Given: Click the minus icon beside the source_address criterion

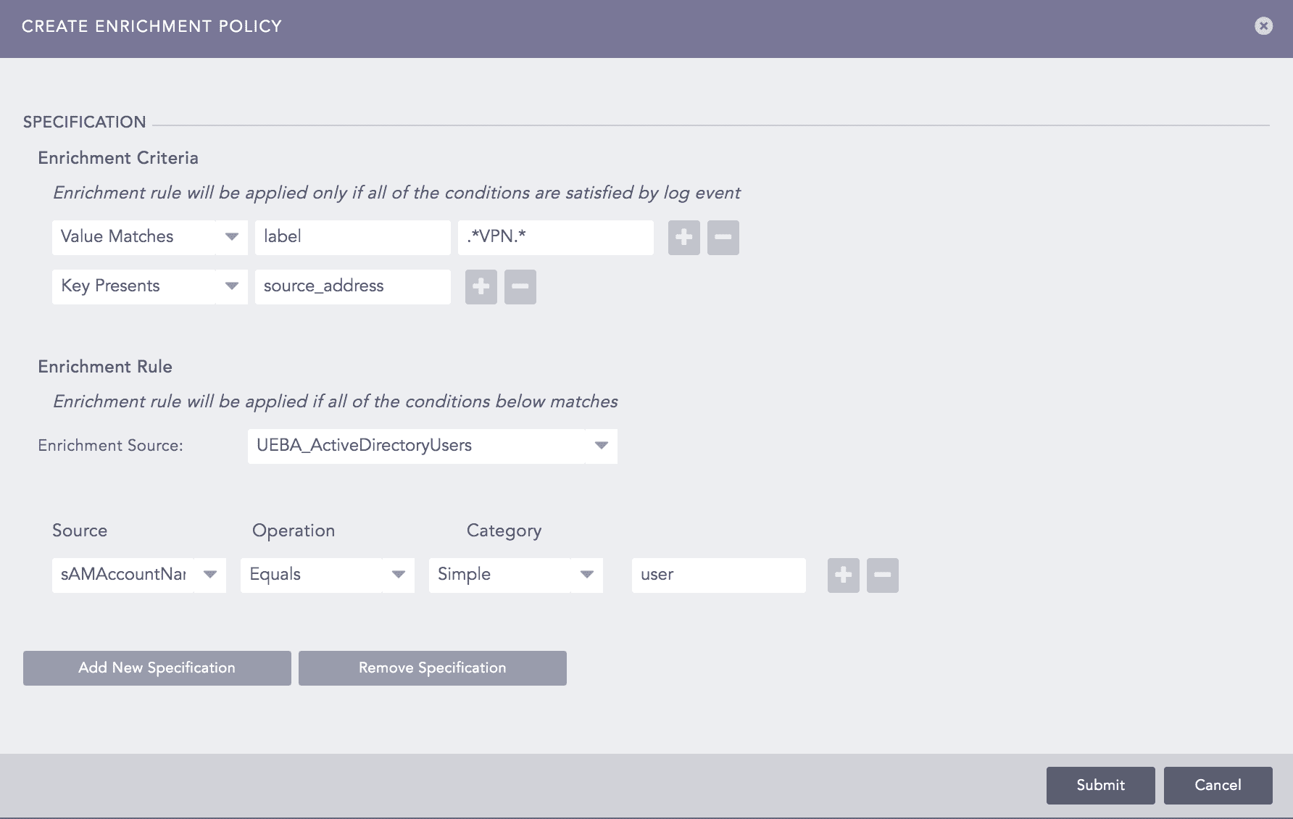Looking at the screenshot, I should (520, 286).
